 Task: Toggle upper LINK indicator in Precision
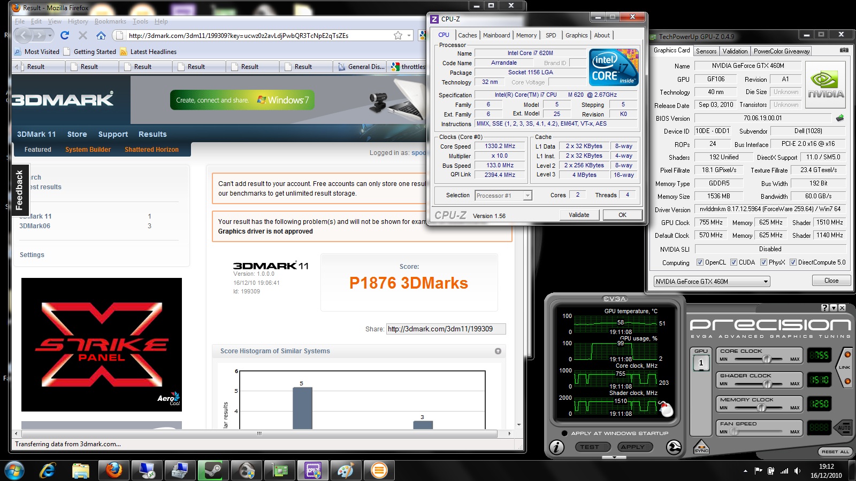pyautogui.click(x=847, y=354)
